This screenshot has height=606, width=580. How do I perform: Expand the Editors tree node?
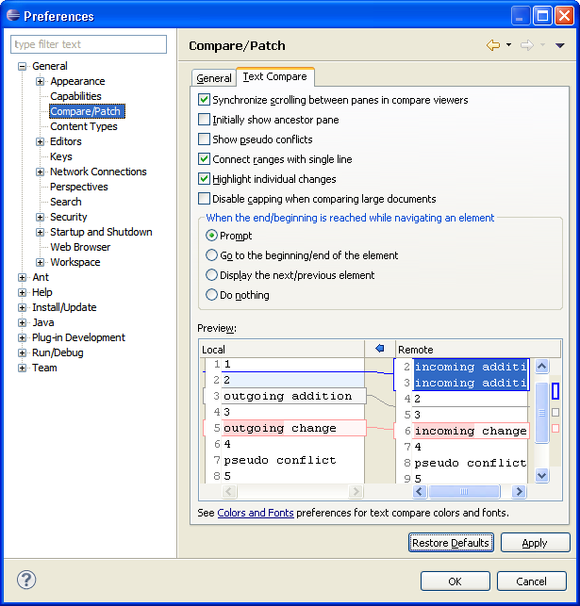pyautogui.click(x=40, y=141)
